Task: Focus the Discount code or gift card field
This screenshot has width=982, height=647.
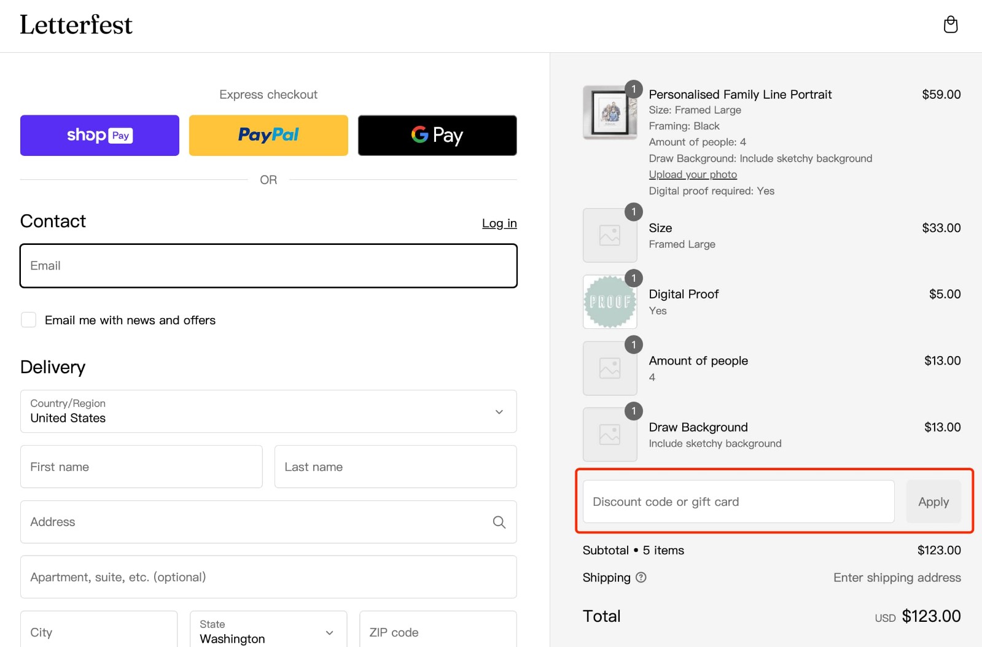Action: pyautogui.click(x=738, y=502)
